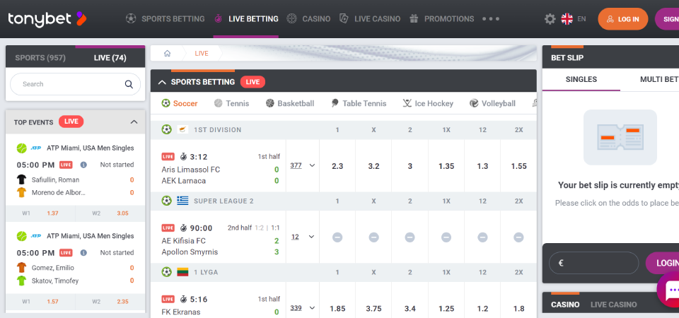
Task: Pick draw odds 3.2 in Aris match
Action: 373,165
